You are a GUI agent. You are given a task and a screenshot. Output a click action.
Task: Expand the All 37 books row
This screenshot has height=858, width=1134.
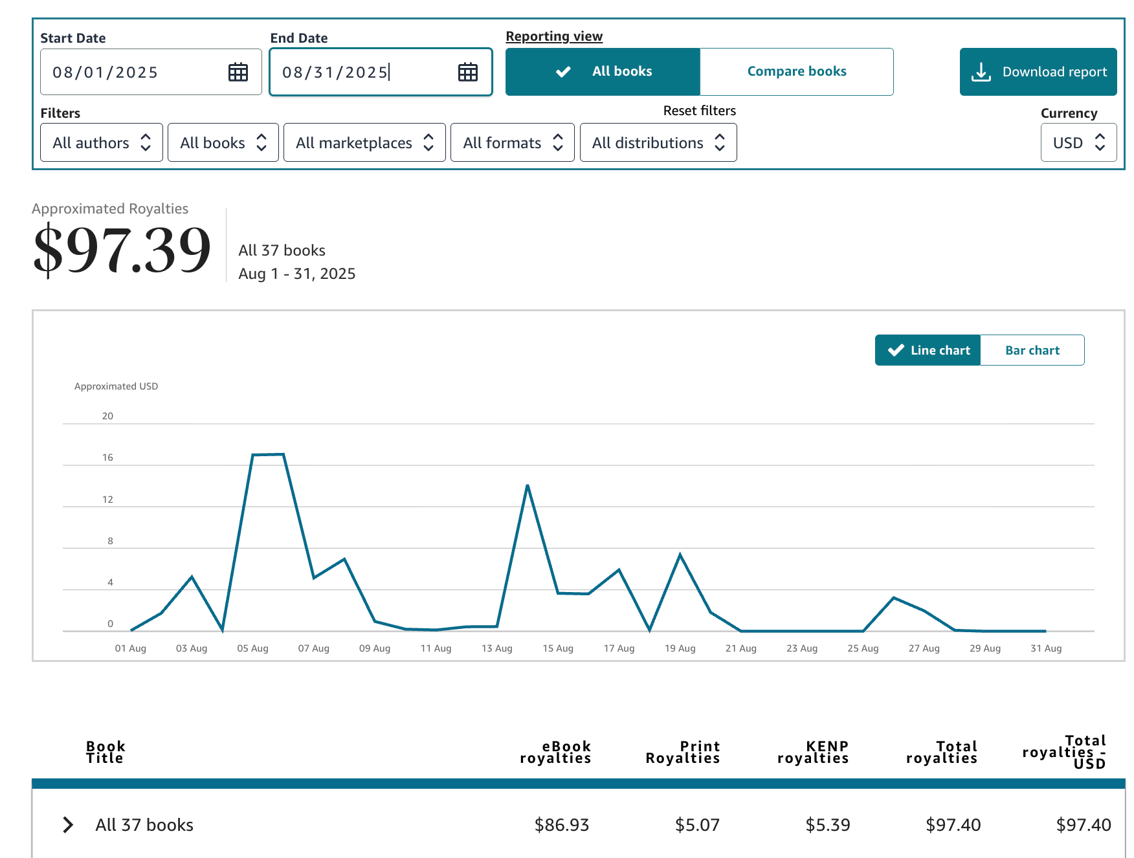coord(67,824)
